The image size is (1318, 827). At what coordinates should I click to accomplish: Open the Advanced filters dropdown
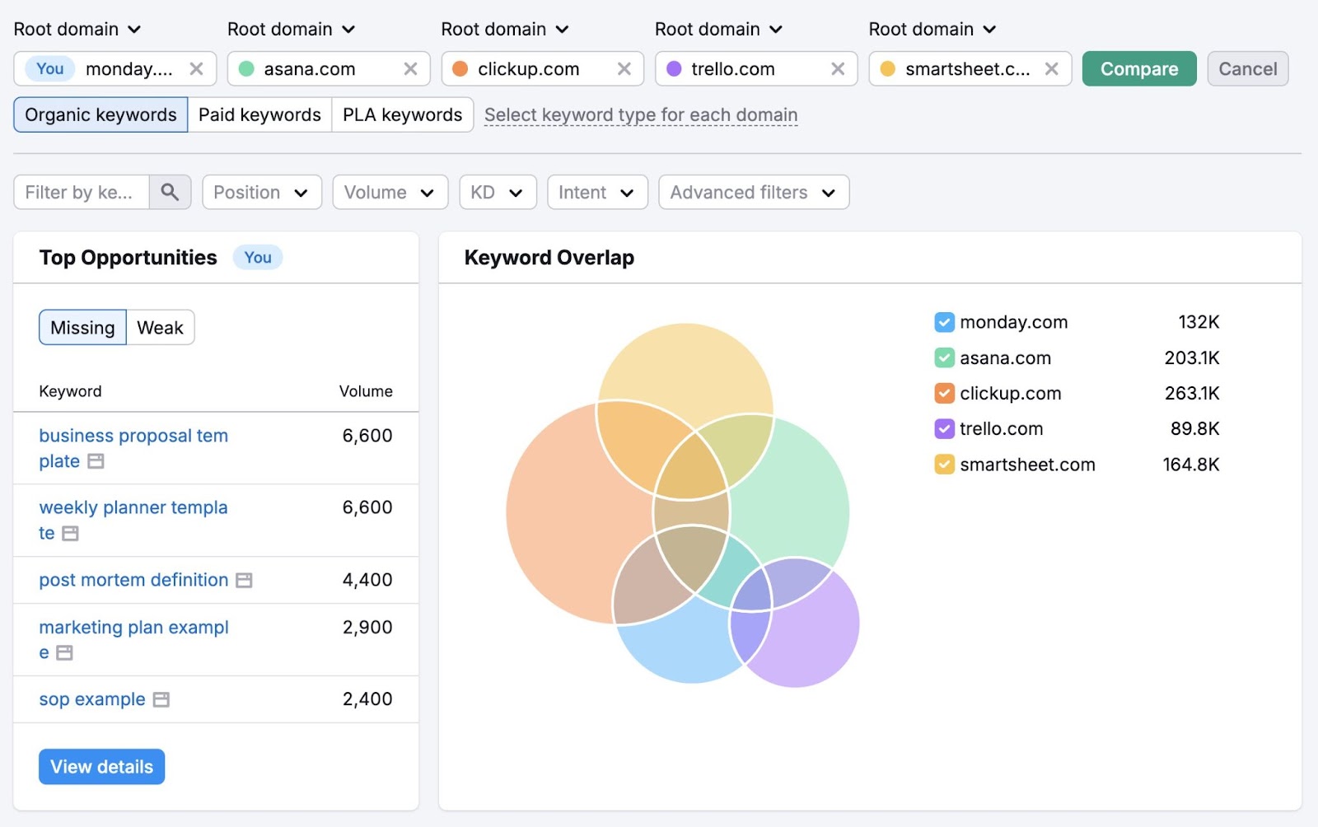752,192
